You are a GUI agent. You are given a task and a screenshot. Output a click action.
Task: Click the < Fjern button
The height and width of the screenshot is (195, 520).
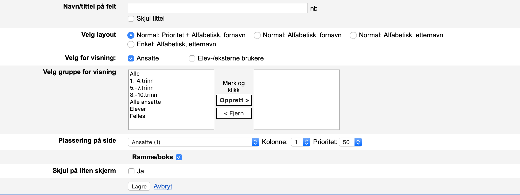[x=234, y=113]
